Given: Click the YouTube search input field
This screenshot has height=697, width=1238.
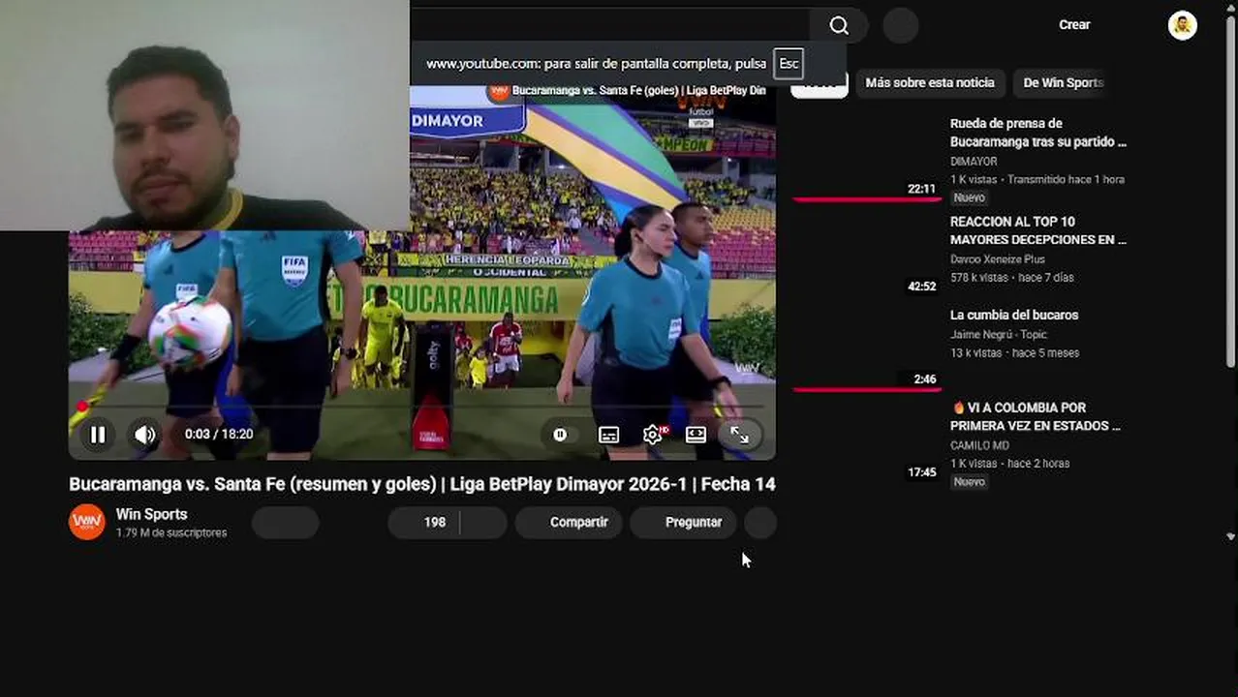Looking at the screenshot, I should [x=610, y=25].
